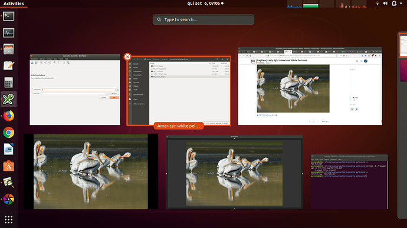Show all applications grid
The height and width of the screenshot is (228, 407).
[x=9, y=220]
